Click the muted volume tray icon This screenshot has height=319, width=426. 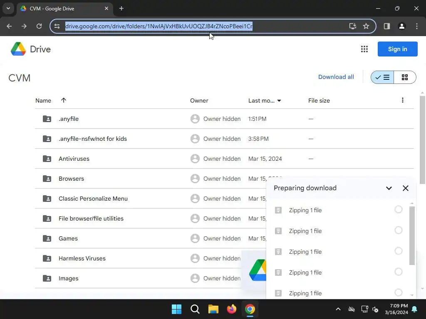(x=376, y=309)
